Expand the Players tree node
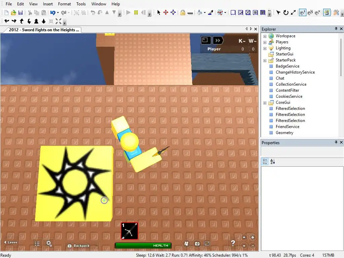 point(265,42)
